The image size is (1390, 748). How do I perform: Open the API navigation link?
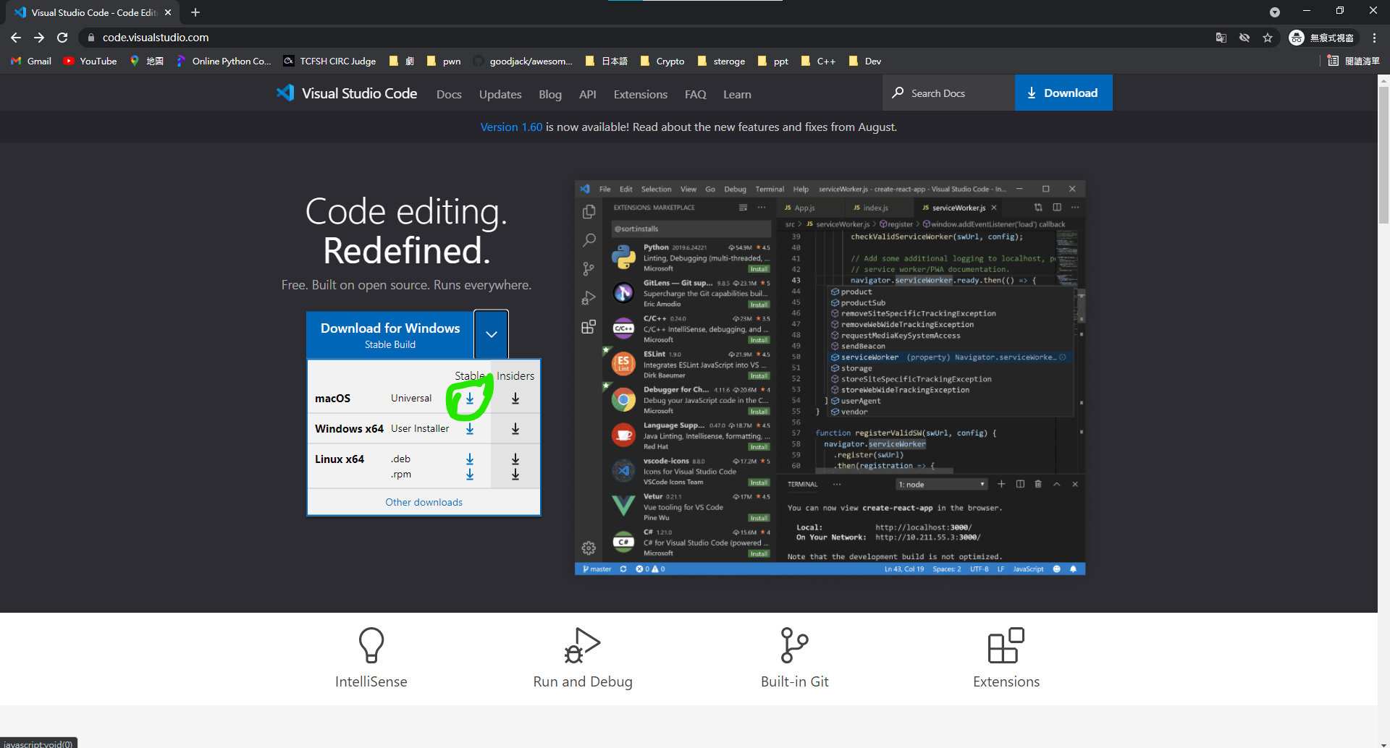tap(588, 95)
